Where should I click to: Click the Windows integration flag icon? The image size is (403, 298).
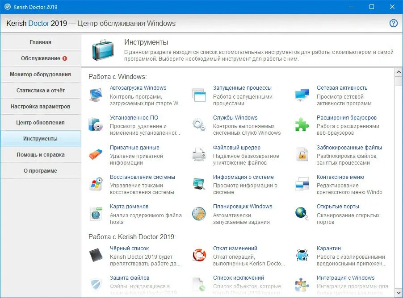click(x=302, y=285)
